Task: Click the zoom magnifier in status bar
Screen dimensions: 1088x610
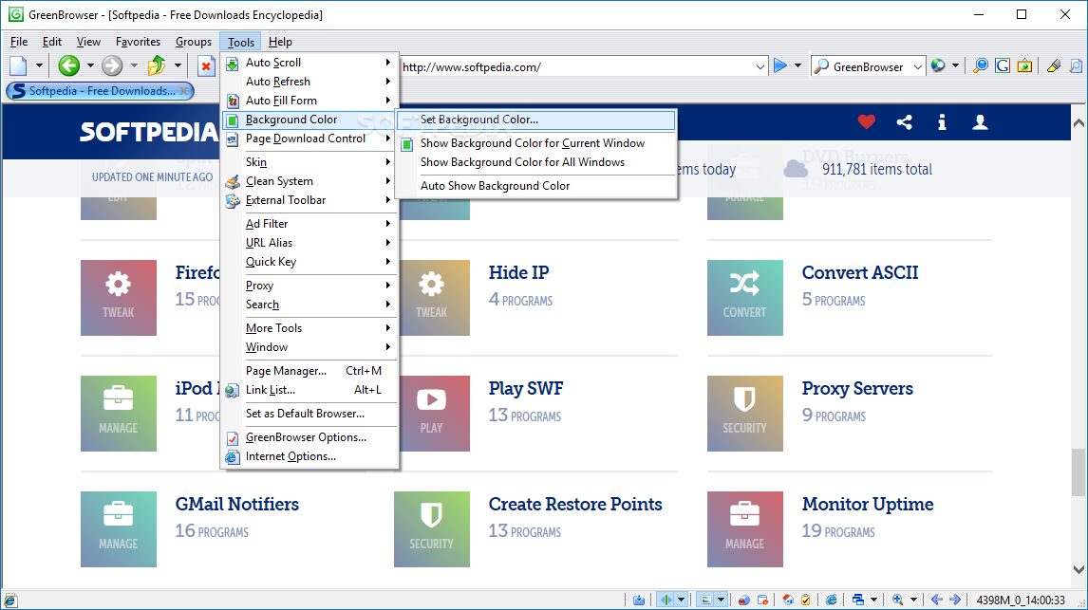Action: coord(898,600)
